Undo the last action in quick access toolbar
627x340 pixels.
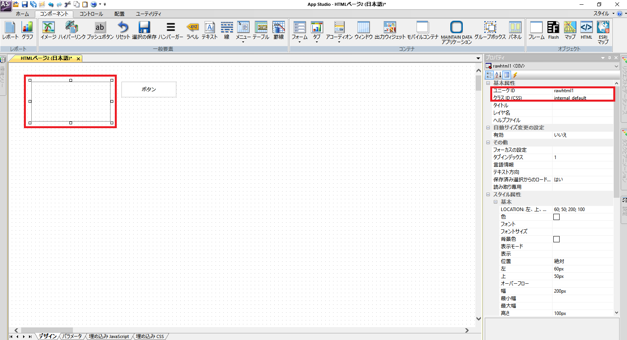point(51,4)
